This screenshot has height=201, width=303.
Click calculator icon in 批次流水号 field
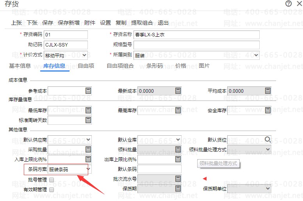(178, 179)
